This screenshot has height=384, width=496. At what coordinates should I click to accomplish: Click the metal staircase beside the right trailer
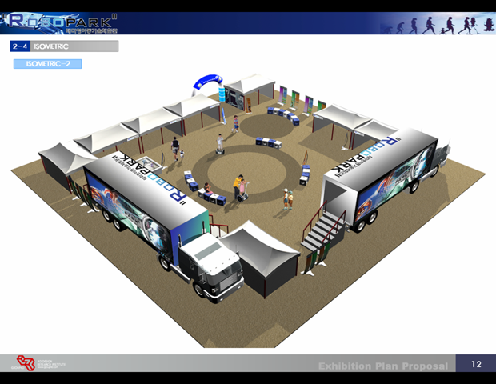point(322,228)
